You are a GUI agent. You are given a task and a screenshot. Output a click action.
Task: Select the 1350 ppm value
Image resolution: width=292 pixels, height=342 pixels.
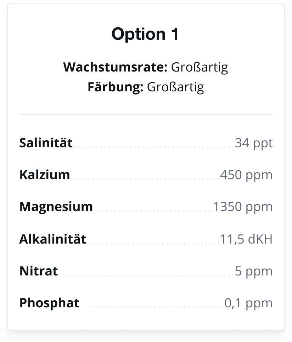pyautogui.click(x=243, y=207)
